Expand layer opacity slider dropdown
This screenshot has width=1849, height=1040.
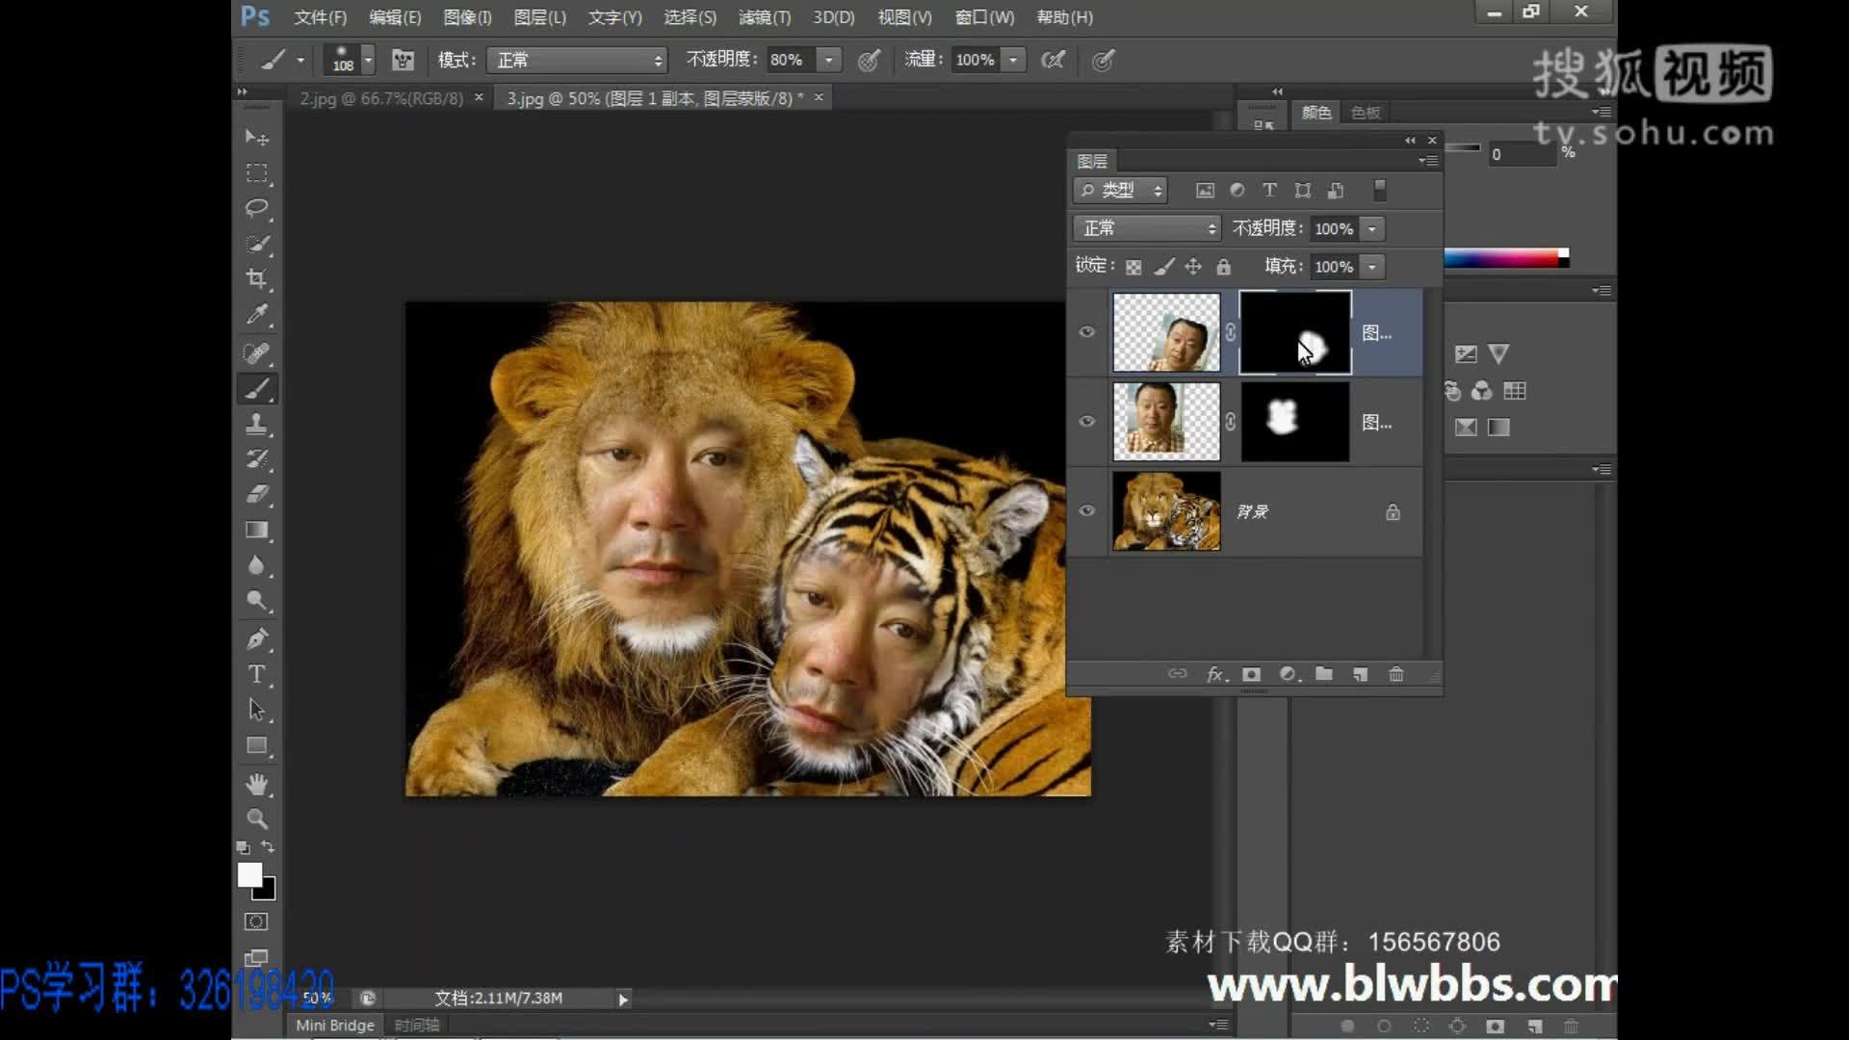pyautogui.click(x=1372, y=228)
